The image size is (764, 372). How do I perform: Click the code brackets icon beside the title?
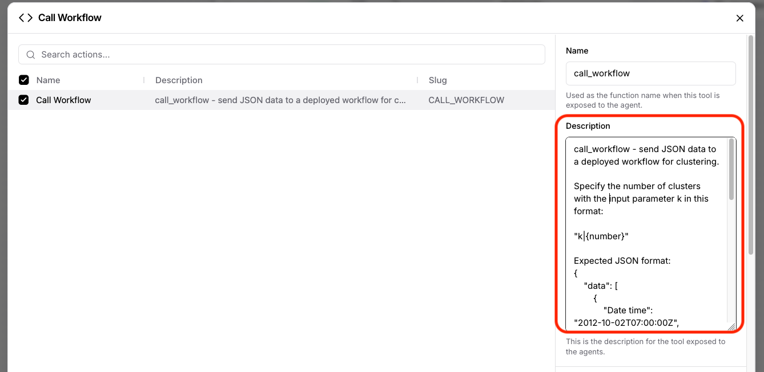pos(26,18)
